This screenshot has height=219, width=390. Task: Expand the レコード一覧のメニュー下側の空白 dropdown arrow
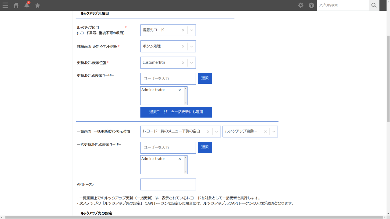pyautogui.click(x=216, y=131)
